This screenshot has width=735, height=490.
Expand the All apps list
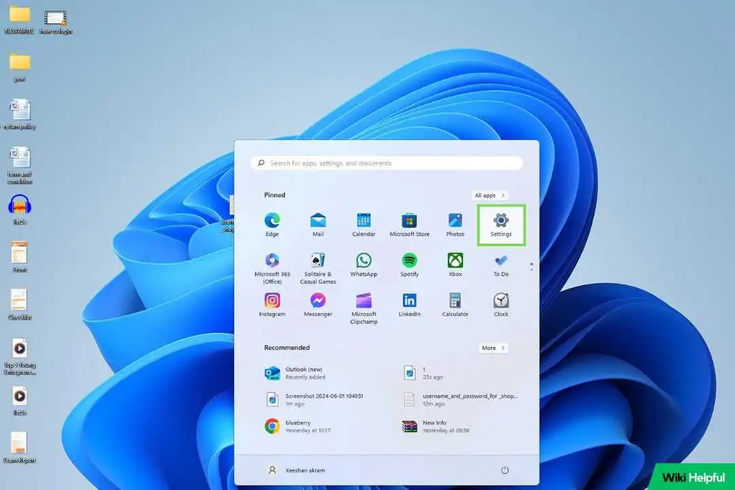pyautogui.click(x=490, y=195)
